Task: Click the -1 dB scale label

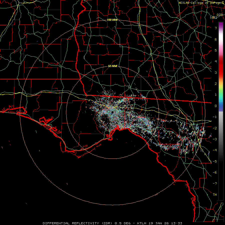Action: pyautogui.click(x=215, y=117)
